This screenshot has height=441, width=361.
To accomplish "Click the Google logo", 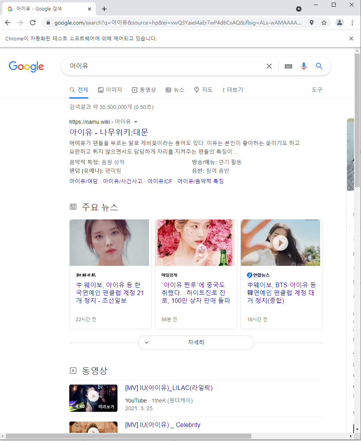I will [26, 67].
